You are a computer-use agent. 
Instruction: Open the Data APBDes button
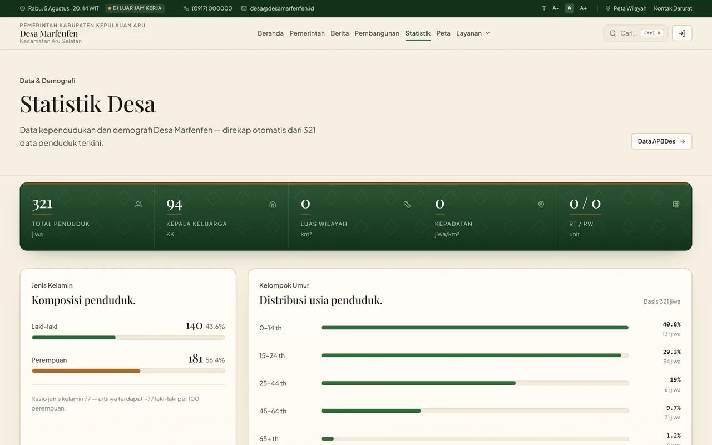661,141
